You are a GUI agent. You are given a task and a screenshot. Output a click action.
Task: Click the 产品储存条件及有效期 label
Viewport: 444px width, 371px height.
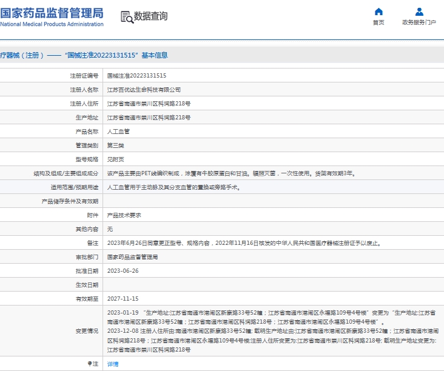[70, 201]
